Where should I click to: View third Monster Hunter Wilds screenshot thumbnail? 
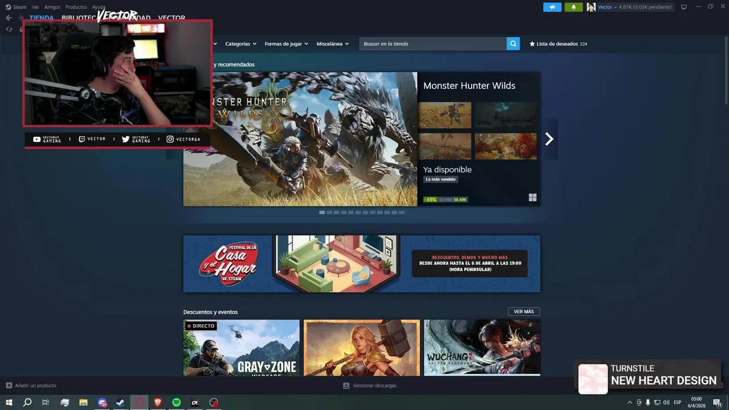coord(445,146)
